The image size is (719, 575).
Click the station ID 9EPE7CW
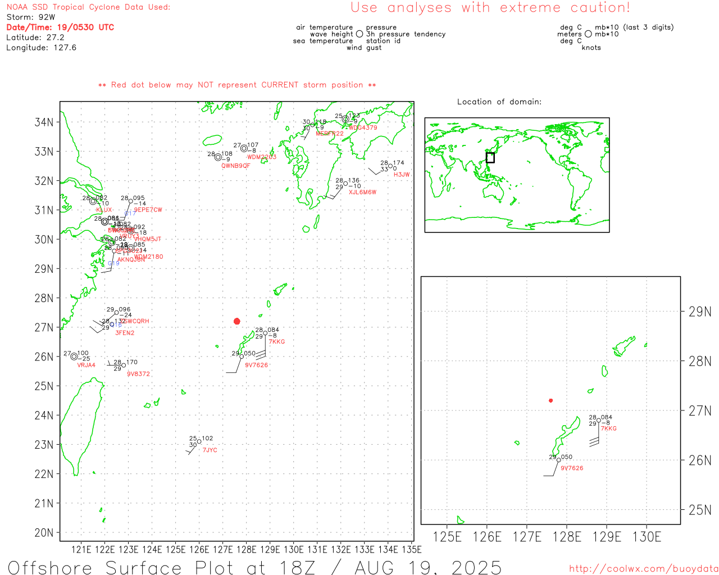pos(148,210)
